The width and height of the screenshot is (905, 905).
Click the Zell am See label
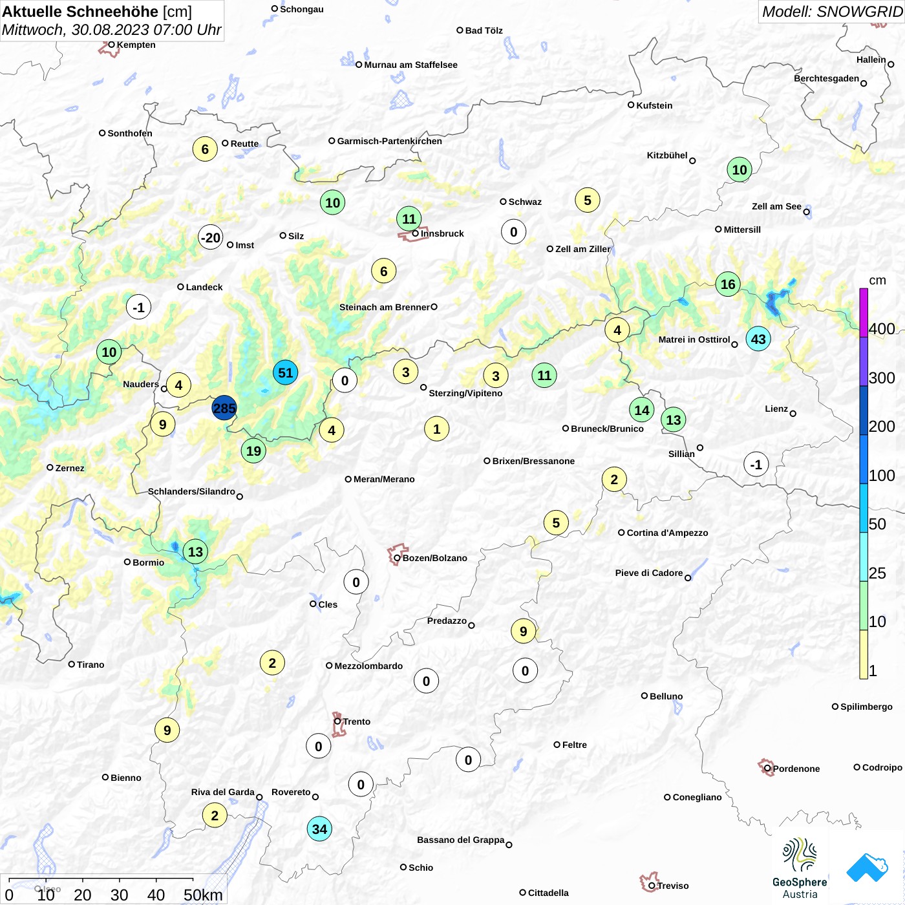776,206
